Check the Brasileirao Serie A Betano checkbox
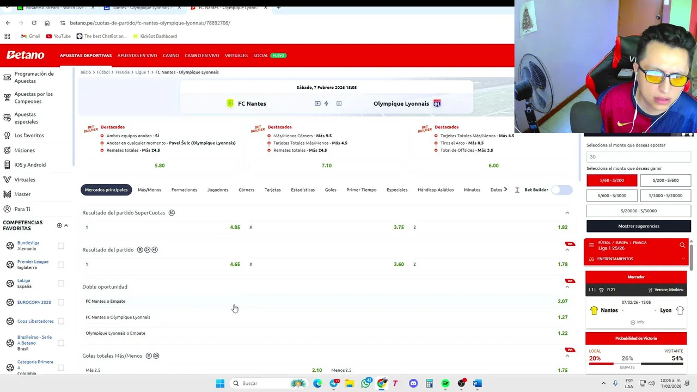 pyautogui.click(x=61, y=343)
